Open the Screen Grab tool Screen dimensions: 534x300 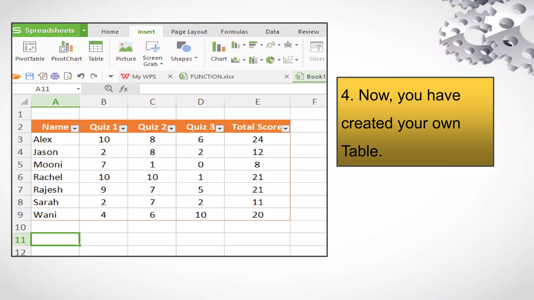(153, 53)
